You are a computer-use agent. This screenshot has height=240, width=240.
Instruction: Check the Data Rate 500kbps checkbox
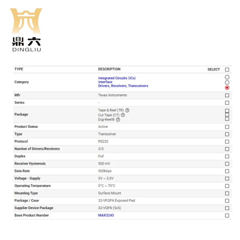227,171
